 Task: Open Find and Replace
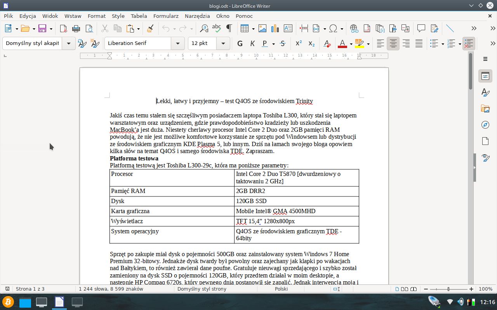pos(203,28)
